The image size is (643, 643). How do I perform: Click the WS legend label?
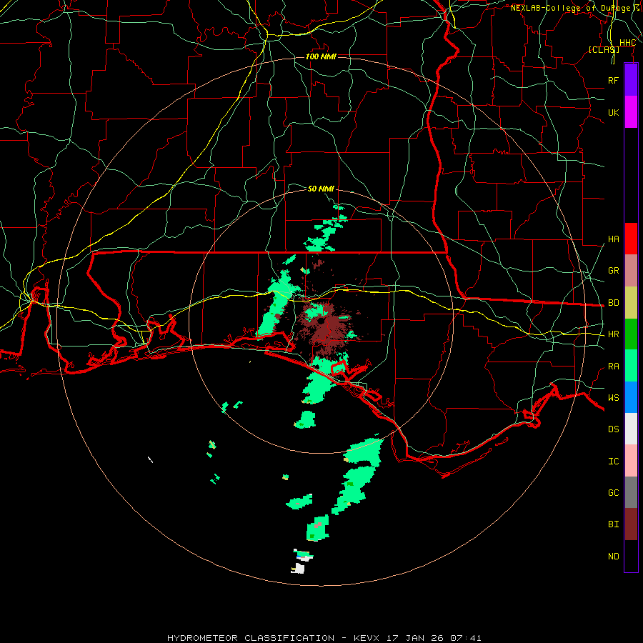[613, 398]
